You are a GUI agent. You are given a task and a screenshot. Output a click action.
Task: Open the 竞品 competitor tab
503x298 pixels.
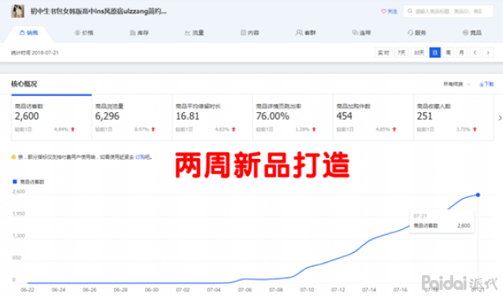click(472, 33)
